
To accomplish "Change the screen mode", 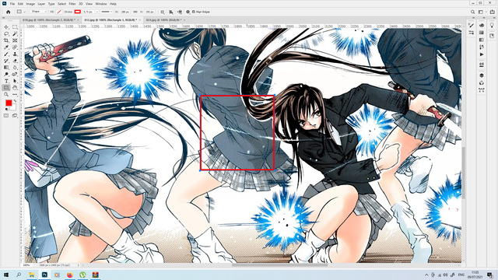I will [x=15, y=116].
